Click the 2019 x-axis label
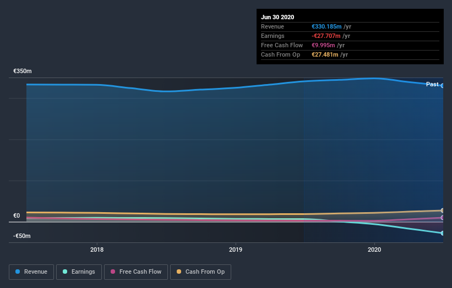This screenshot has width=452, height=288. pyautogui.click(x=236, y=250)
